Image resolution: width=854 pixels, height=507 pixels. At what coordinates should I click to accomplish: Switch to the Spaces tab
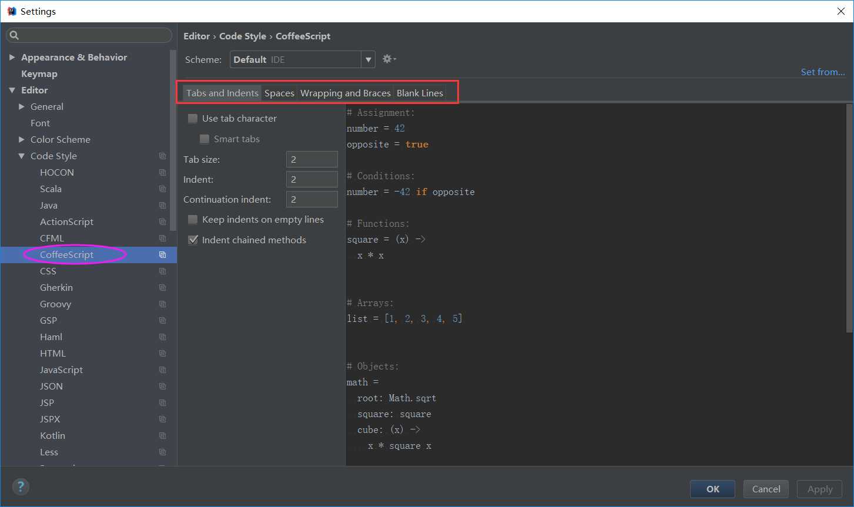click(x=279, y=93)
